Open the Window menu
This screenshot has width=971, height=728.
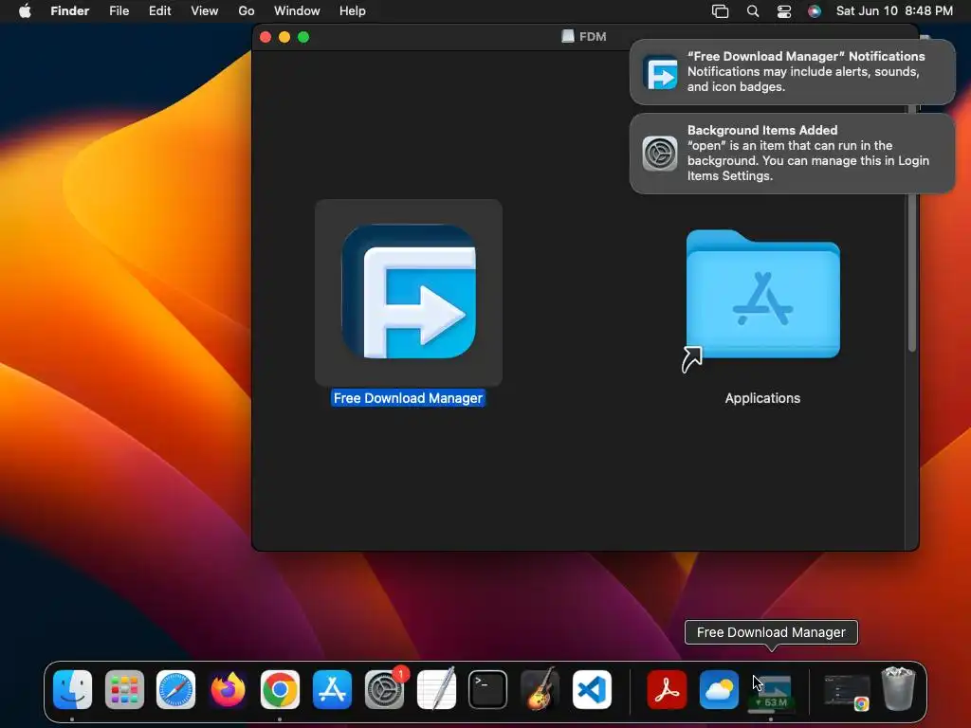point(297,11)
